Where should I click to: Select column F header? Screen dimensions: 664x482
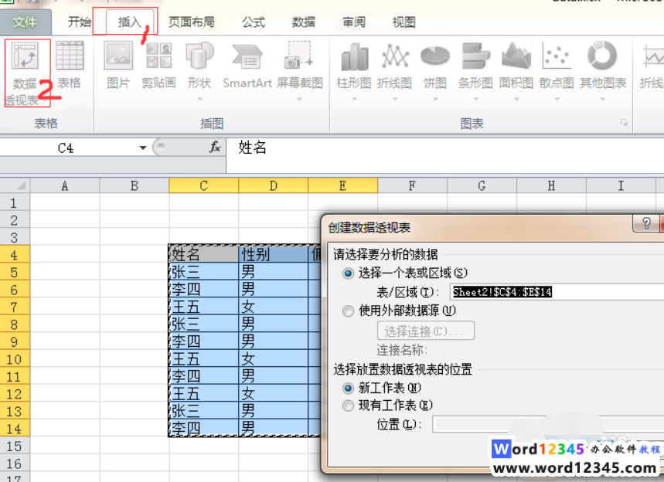click(x=412, y=186)
